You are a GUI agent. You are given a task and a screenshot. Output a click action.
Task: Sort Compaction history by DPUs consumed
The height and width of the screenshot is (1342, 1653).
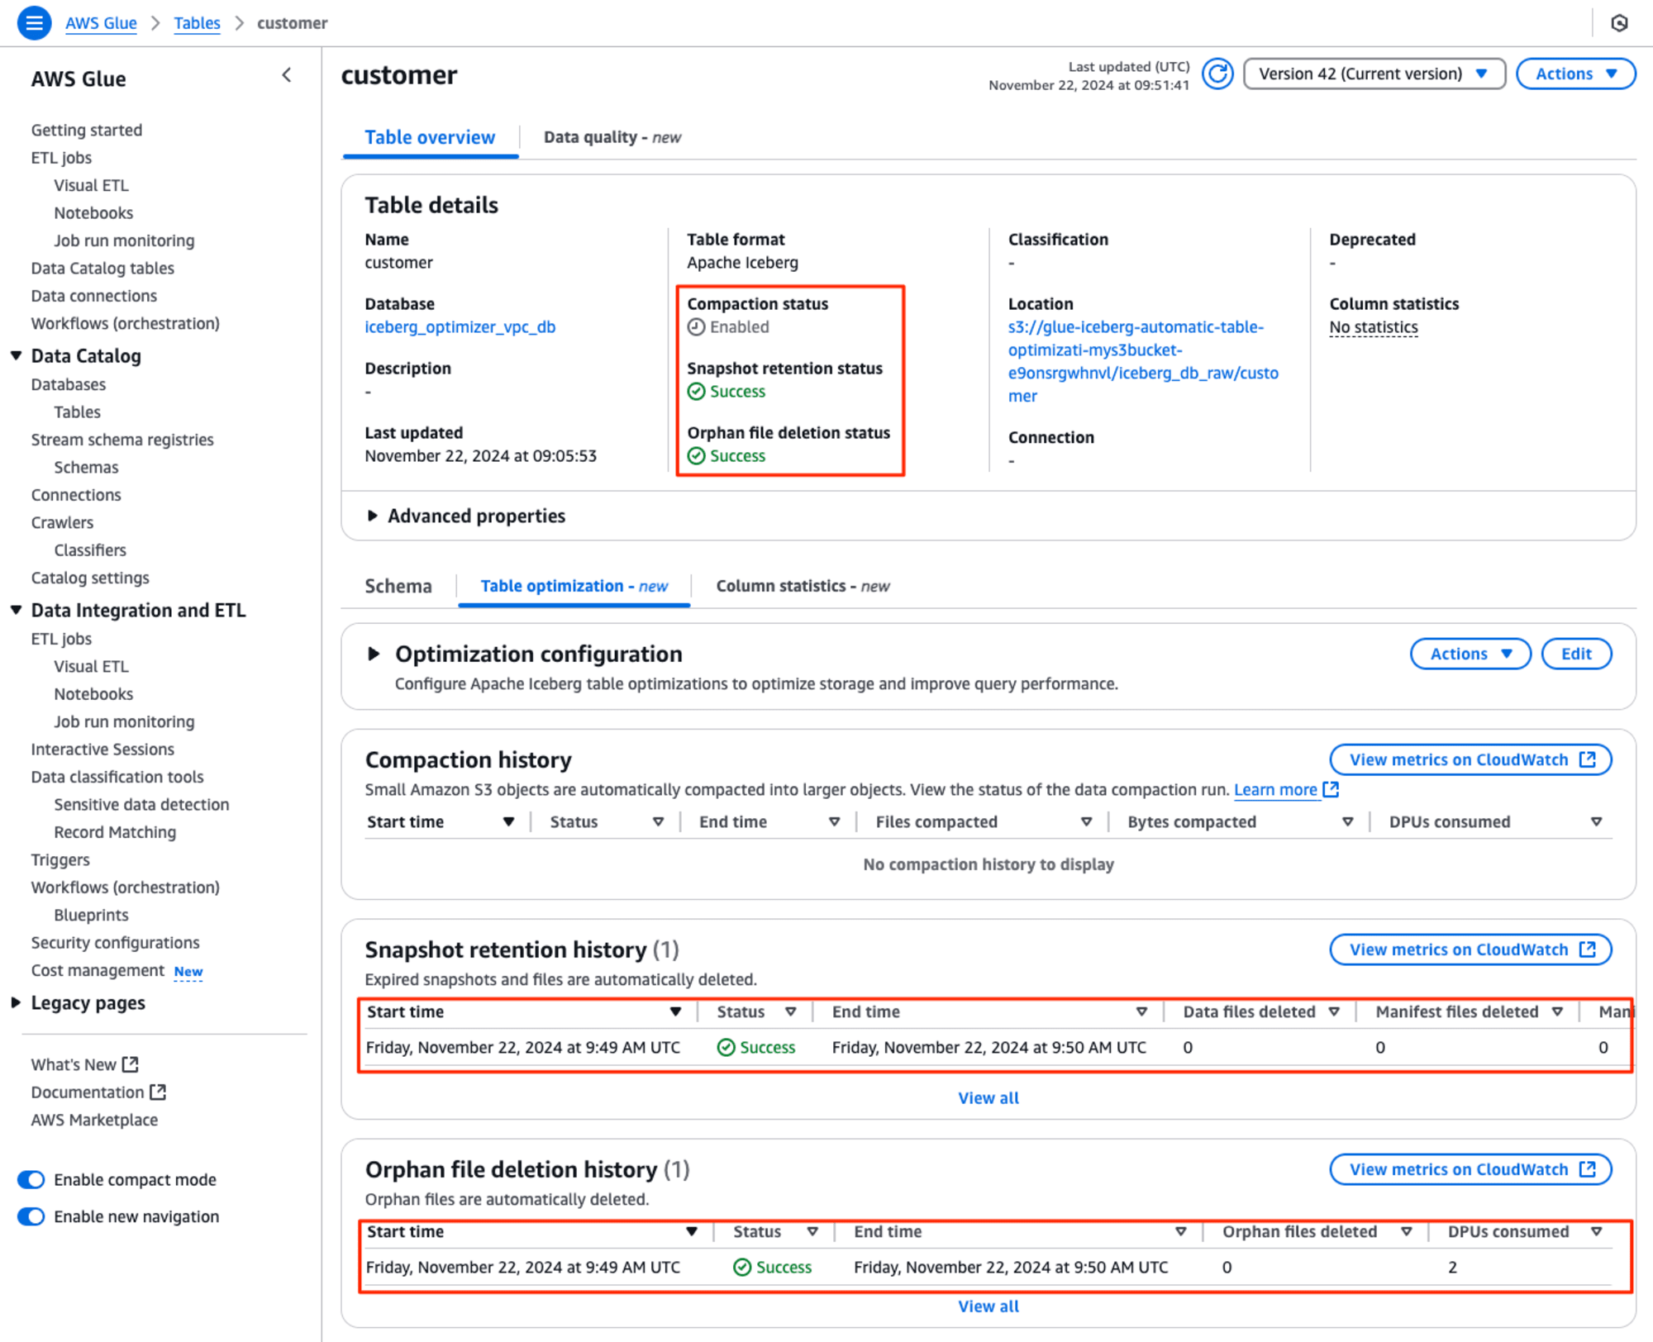pyautogui.click(x=1596, y=821)
